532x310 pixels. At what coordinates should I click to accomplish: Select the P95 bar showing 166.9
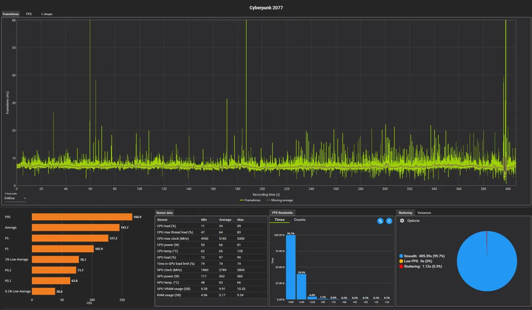pos(82,217)
